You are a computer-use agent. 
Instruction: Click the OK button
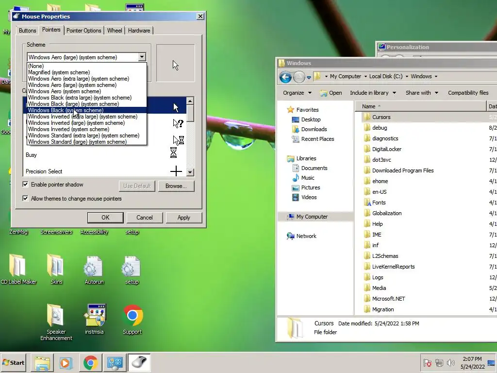105,217
